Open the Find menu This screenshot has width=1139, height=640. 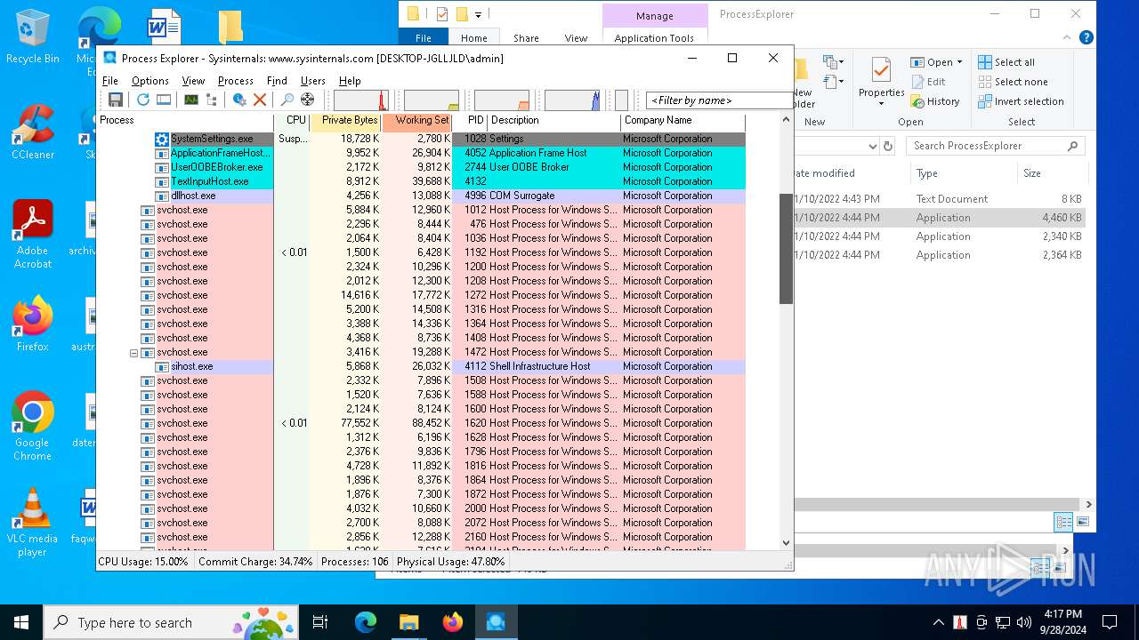point(277,80)
